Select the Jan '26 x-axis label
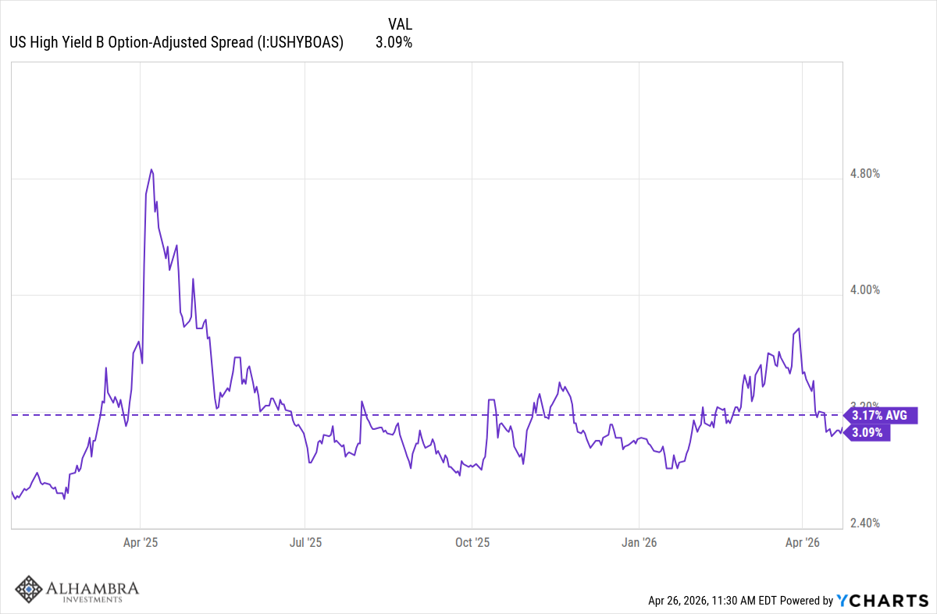The image size is (937, 614). [x=639, y=541]
